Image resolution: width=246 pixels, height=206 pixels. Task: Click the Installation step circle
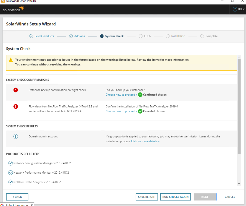pos(168,36)
